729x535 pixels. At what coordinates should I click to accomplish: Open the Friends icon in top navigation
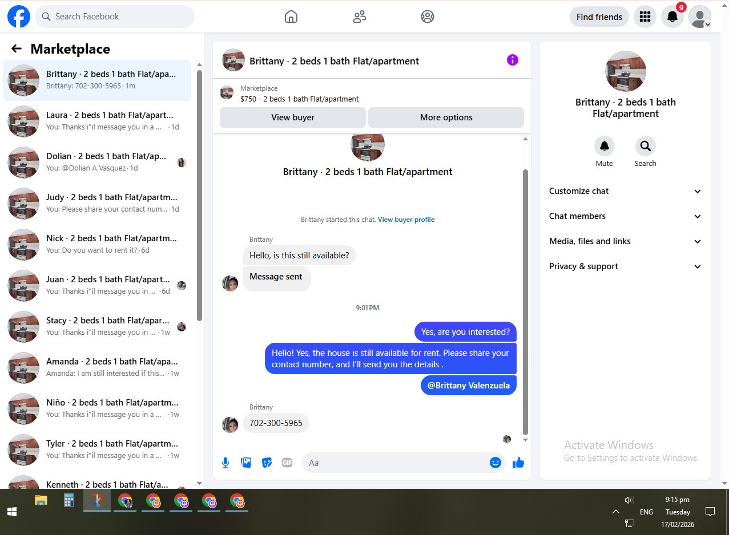click(x=360, y=17)
